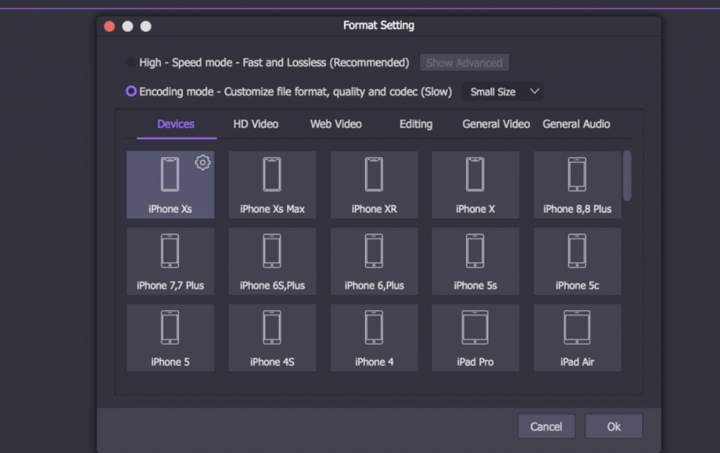The image size is (720, 453).
Task: Choose the iPhone 5 preset
Action: pos(170,338)
